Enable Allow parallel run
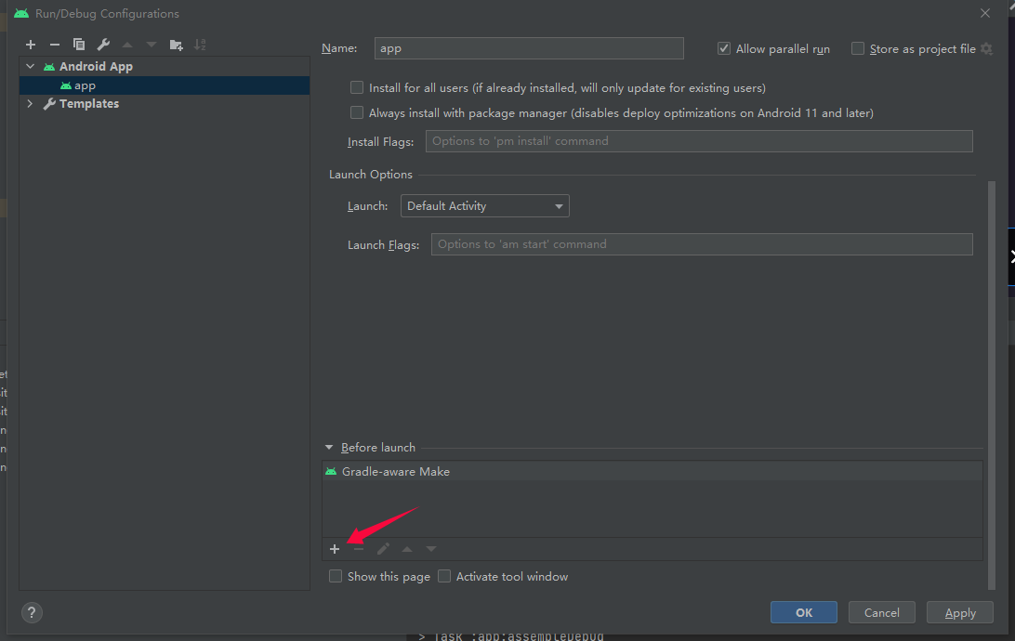Viewport: 1015px width, 641px height. (x=723, y=48)
